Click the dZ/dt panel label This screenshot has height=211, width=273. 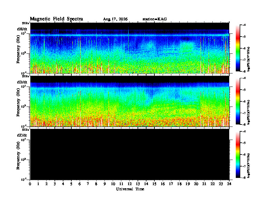[x=22, y=135]
